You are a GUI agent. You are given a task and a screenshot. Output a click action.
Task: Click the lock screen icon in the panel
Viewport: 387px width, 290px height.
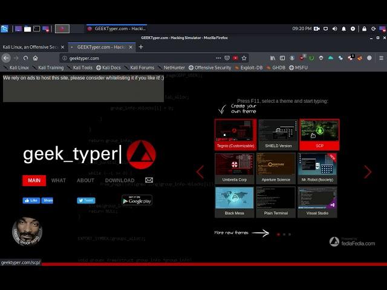(364, 29)
